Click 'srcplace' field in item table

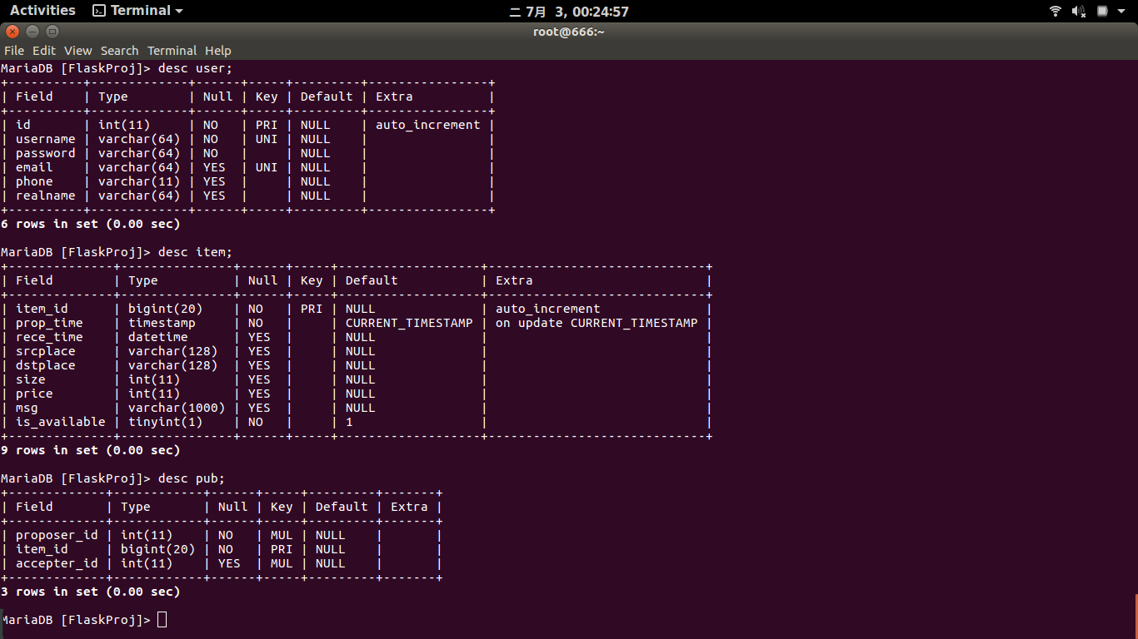(x=46, y=351)
